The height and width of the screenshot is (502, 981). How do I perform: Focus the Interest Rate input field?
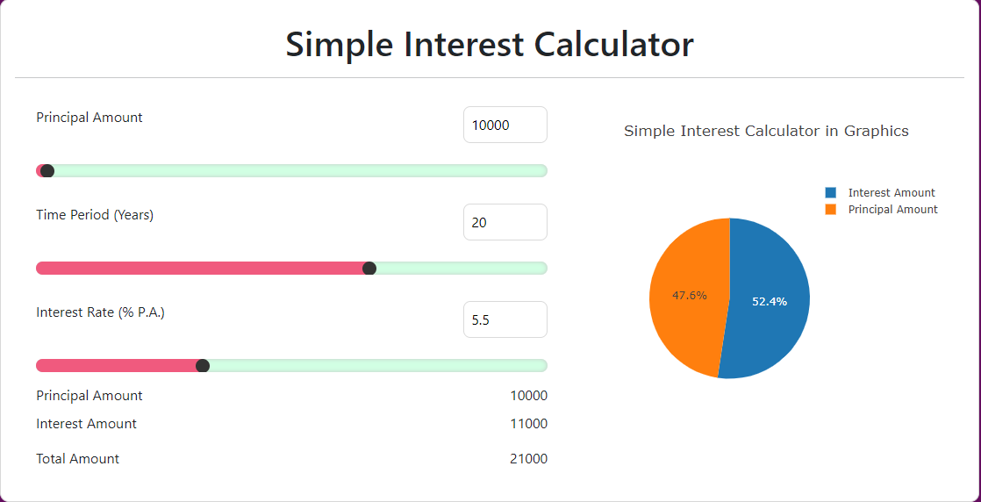tap(505, 319)
